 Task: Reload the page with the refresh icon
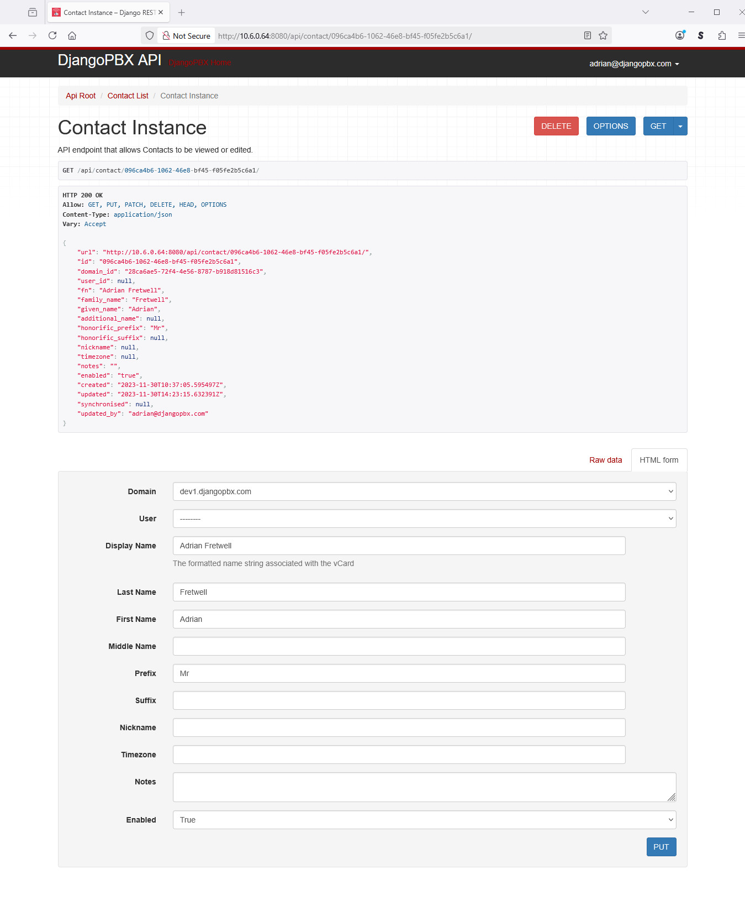click(x=52, y=35)
